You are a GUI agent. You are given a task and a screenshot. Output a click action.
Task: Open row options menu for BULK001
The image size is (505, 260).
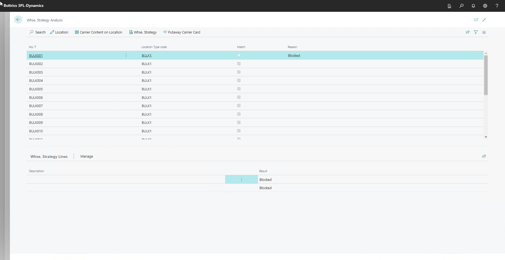pos(126,55)
